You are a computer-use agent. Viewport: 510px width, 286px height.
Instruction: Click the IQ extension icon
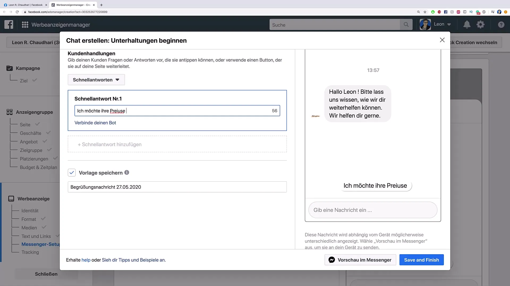click(x=471, y=12)
